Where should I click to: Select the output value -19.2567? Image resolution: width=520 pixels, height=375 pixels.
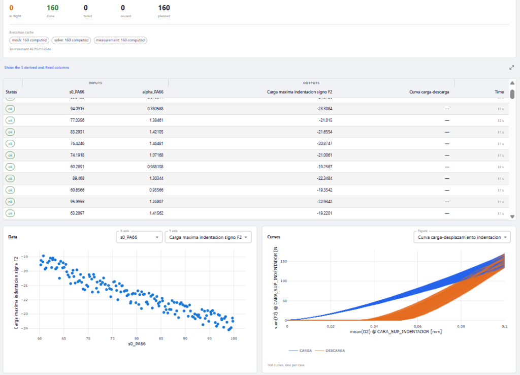click(324, 167)
